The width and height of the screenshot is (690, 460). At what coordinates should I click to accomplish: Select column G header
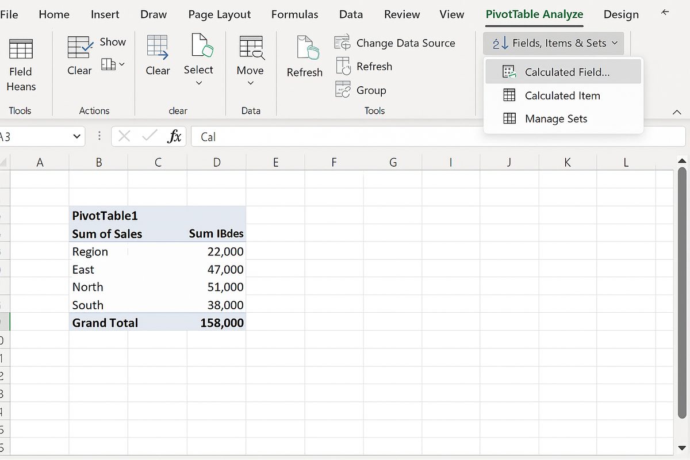tap(393, 163)
